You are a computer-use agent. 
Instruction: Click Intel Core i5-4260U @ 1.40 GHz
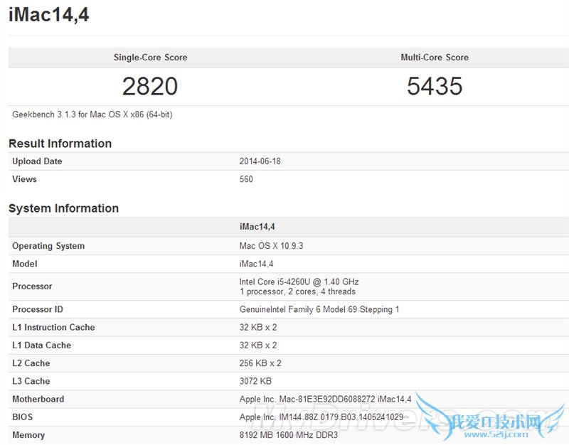(x=299, y=282)
